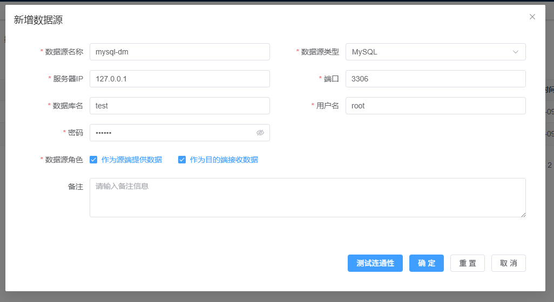Cancel using the 取消 button
This screenshot has width=554, height=302.
pyautogui.click(x=509, y=263)
